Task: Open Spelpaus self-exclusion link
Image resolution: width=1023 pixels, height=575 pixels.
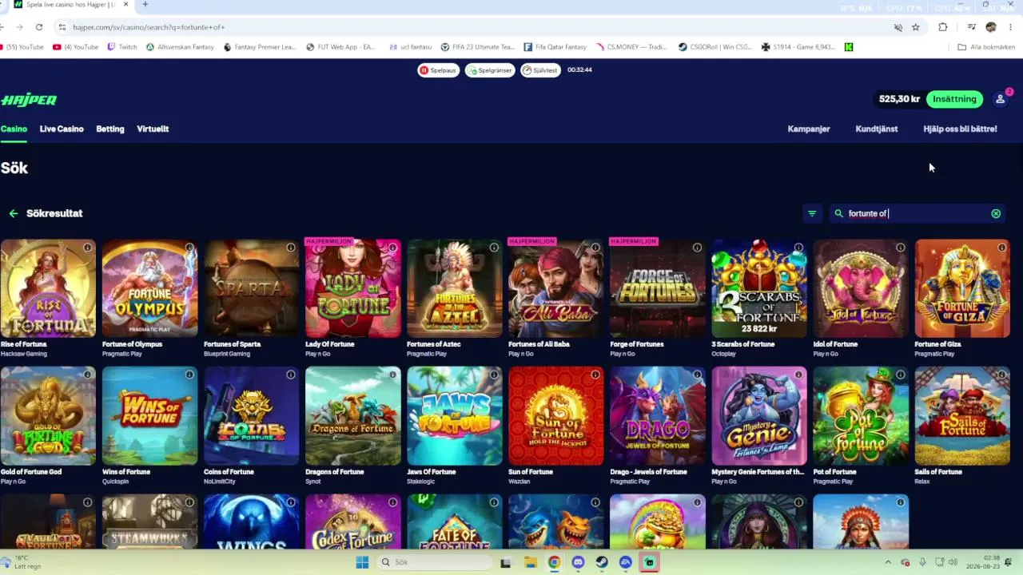Action: click(x=438, y=70)
